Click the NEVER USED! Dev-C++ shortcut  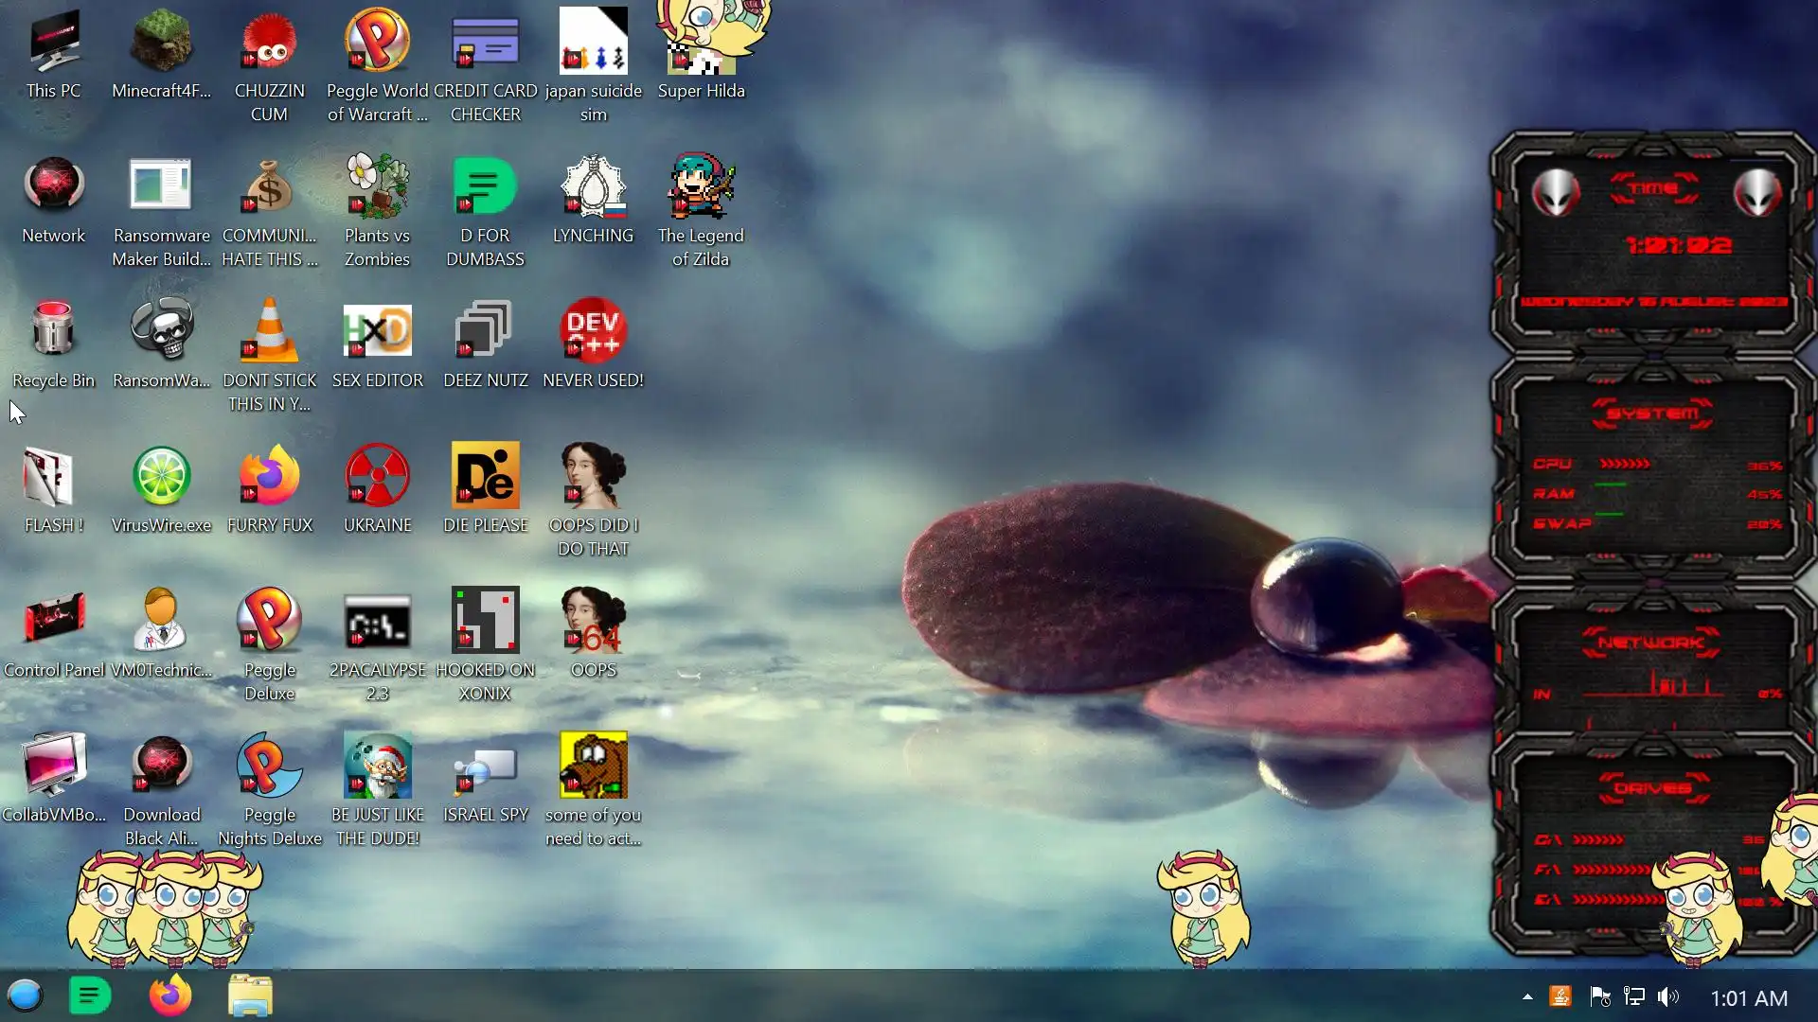point(593,331)
